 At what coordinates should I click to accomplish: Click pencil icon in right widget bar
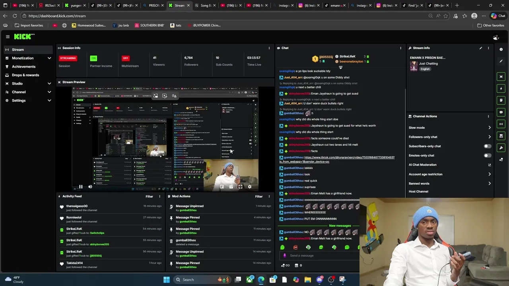click(501, 61)
